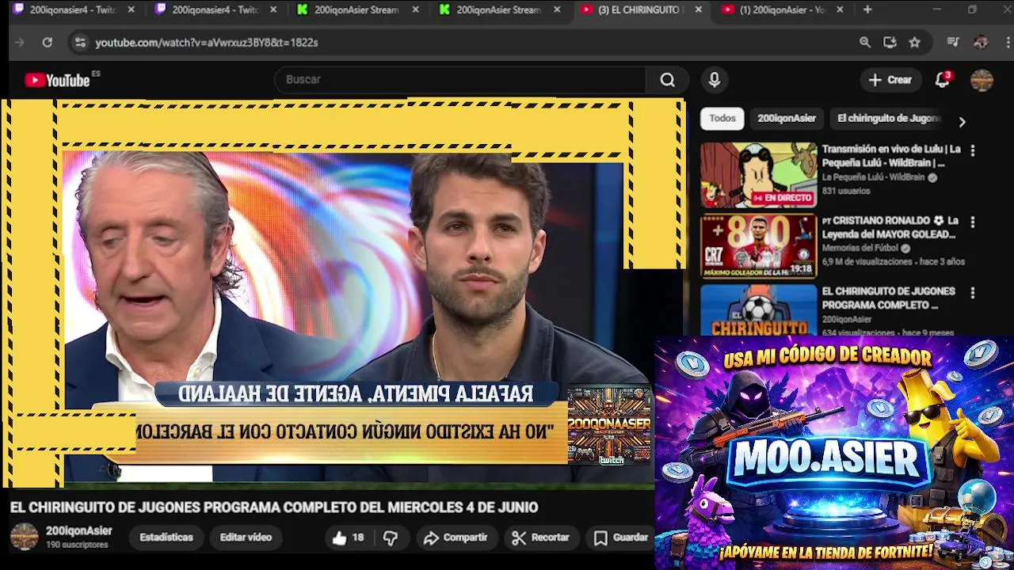Viewport: 1014px width, 570px height.
Task: Click the browser address bar URL
Action: [207, 43]
